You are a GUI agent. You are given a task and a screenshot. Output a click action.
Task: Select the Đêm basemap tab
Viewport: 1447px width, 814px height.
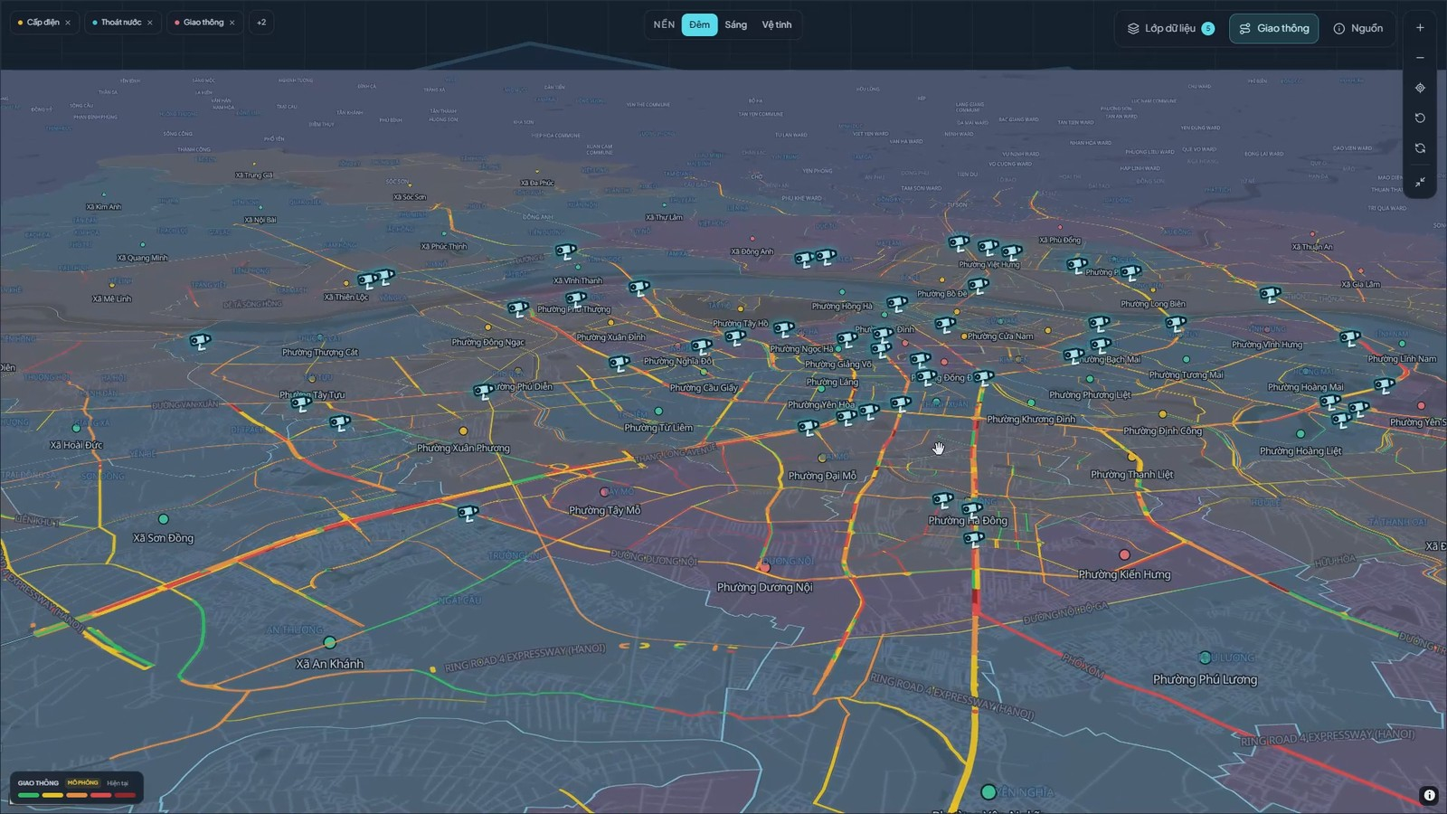point(699,24)
